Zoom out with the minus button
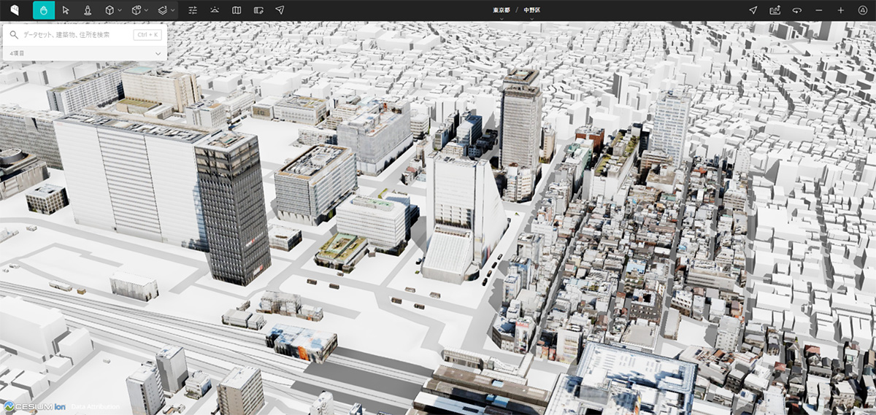 pos(818,10)
